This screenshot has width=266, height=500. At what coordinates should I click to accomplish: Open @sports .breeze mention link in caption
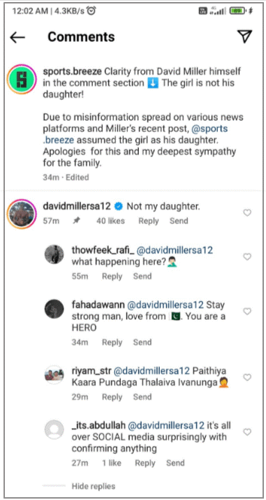[x=135, y=135]
